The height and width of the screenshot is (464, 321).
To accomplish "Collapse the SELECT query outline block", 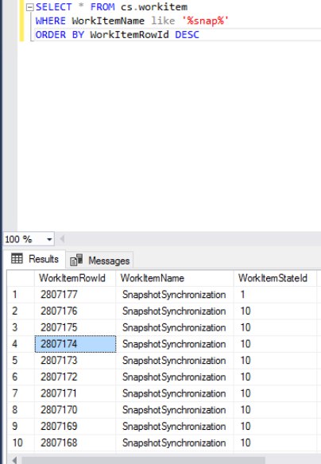I will pos(30,7).
